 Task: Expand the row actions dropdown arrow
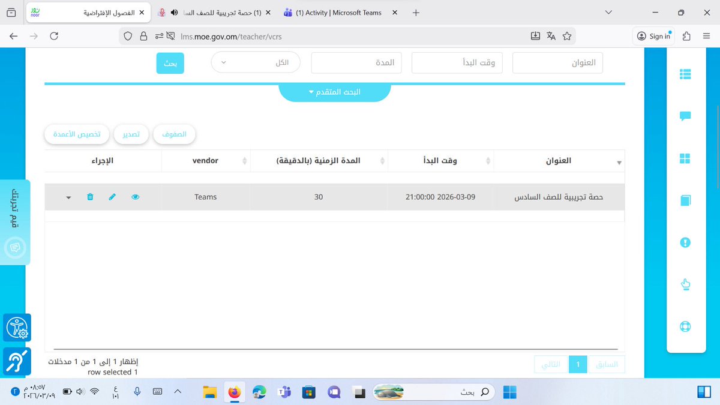coord(68,197)
